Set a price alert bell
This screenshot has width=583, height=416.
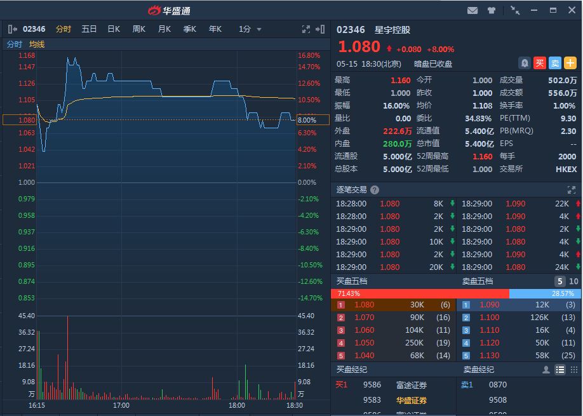coord(524,63)
